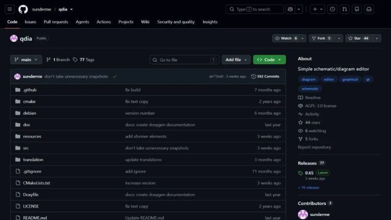Open the Security and quality tab
The width and height of the screenshot is (391, 220).
click(176, 22)
